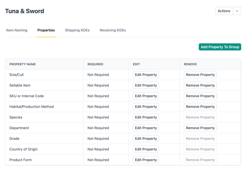Switch to the Item Naming tab

pyautogui.click(x=17, y=30)
